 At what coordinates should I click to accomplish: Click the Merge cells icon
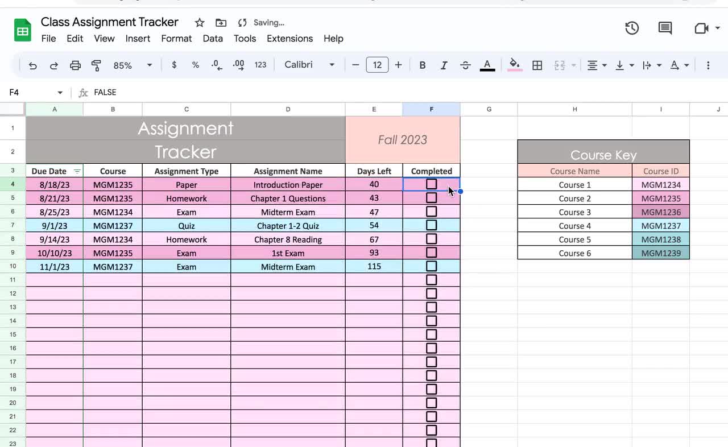point(560,65)
